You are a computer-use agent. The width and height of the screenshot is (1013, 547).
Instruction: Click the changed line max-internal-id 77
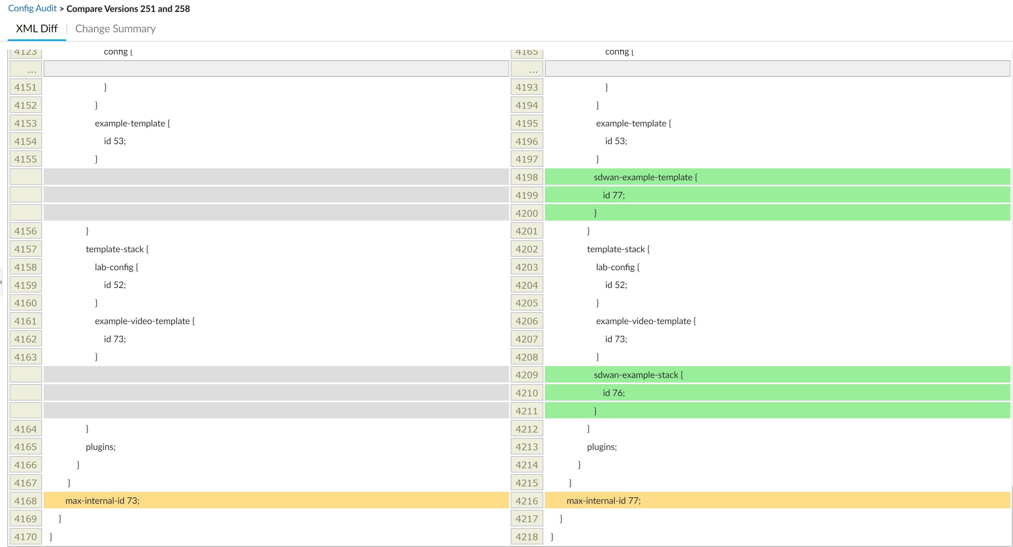click(x=603, y=501)
